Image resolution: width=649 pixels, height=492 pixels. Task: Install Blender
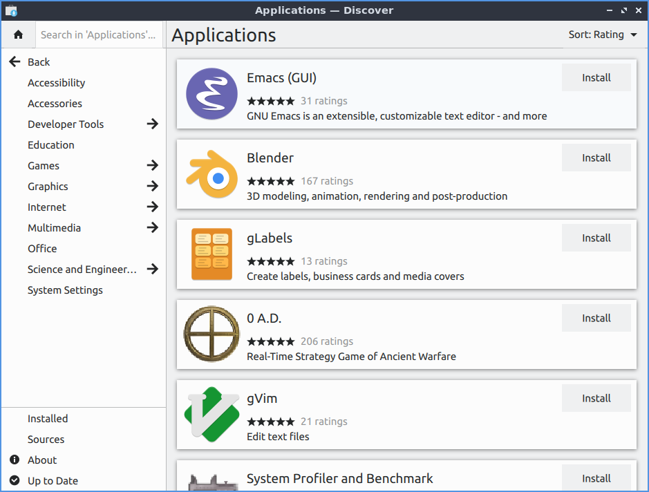596,158
